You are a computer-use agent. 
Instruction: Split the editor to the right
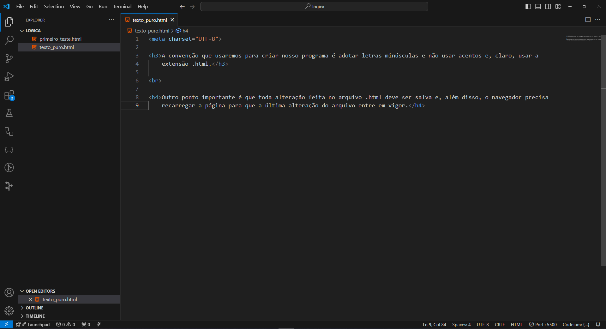(588, 20)
